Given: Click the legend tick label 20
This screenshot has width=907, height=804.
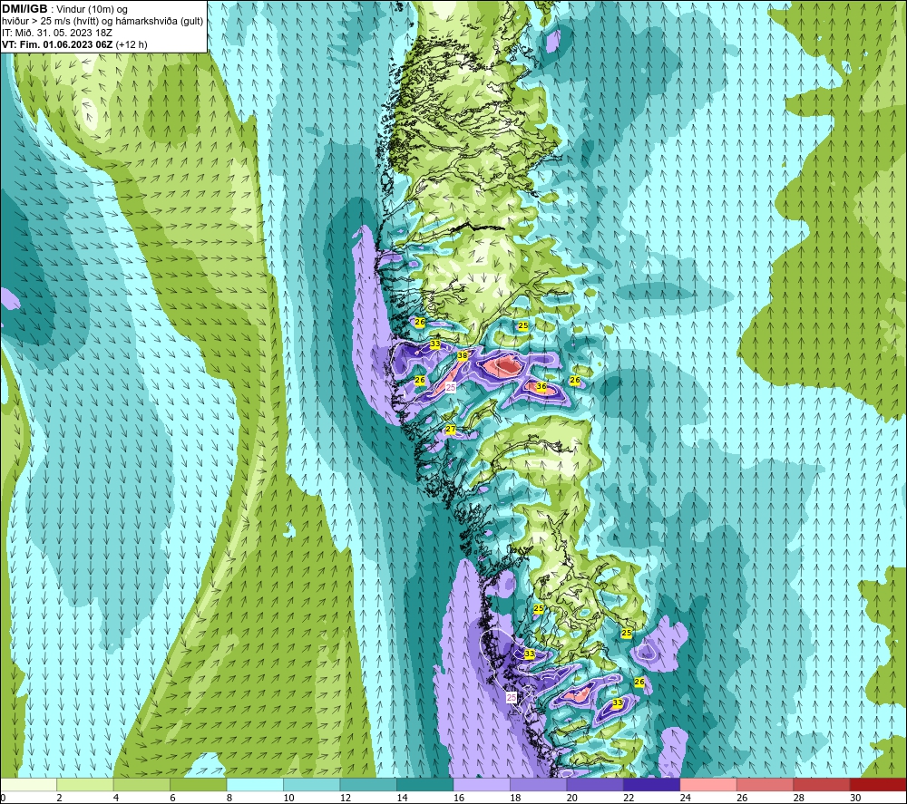Looking at the screenshot, I should [x=572, y=799].
